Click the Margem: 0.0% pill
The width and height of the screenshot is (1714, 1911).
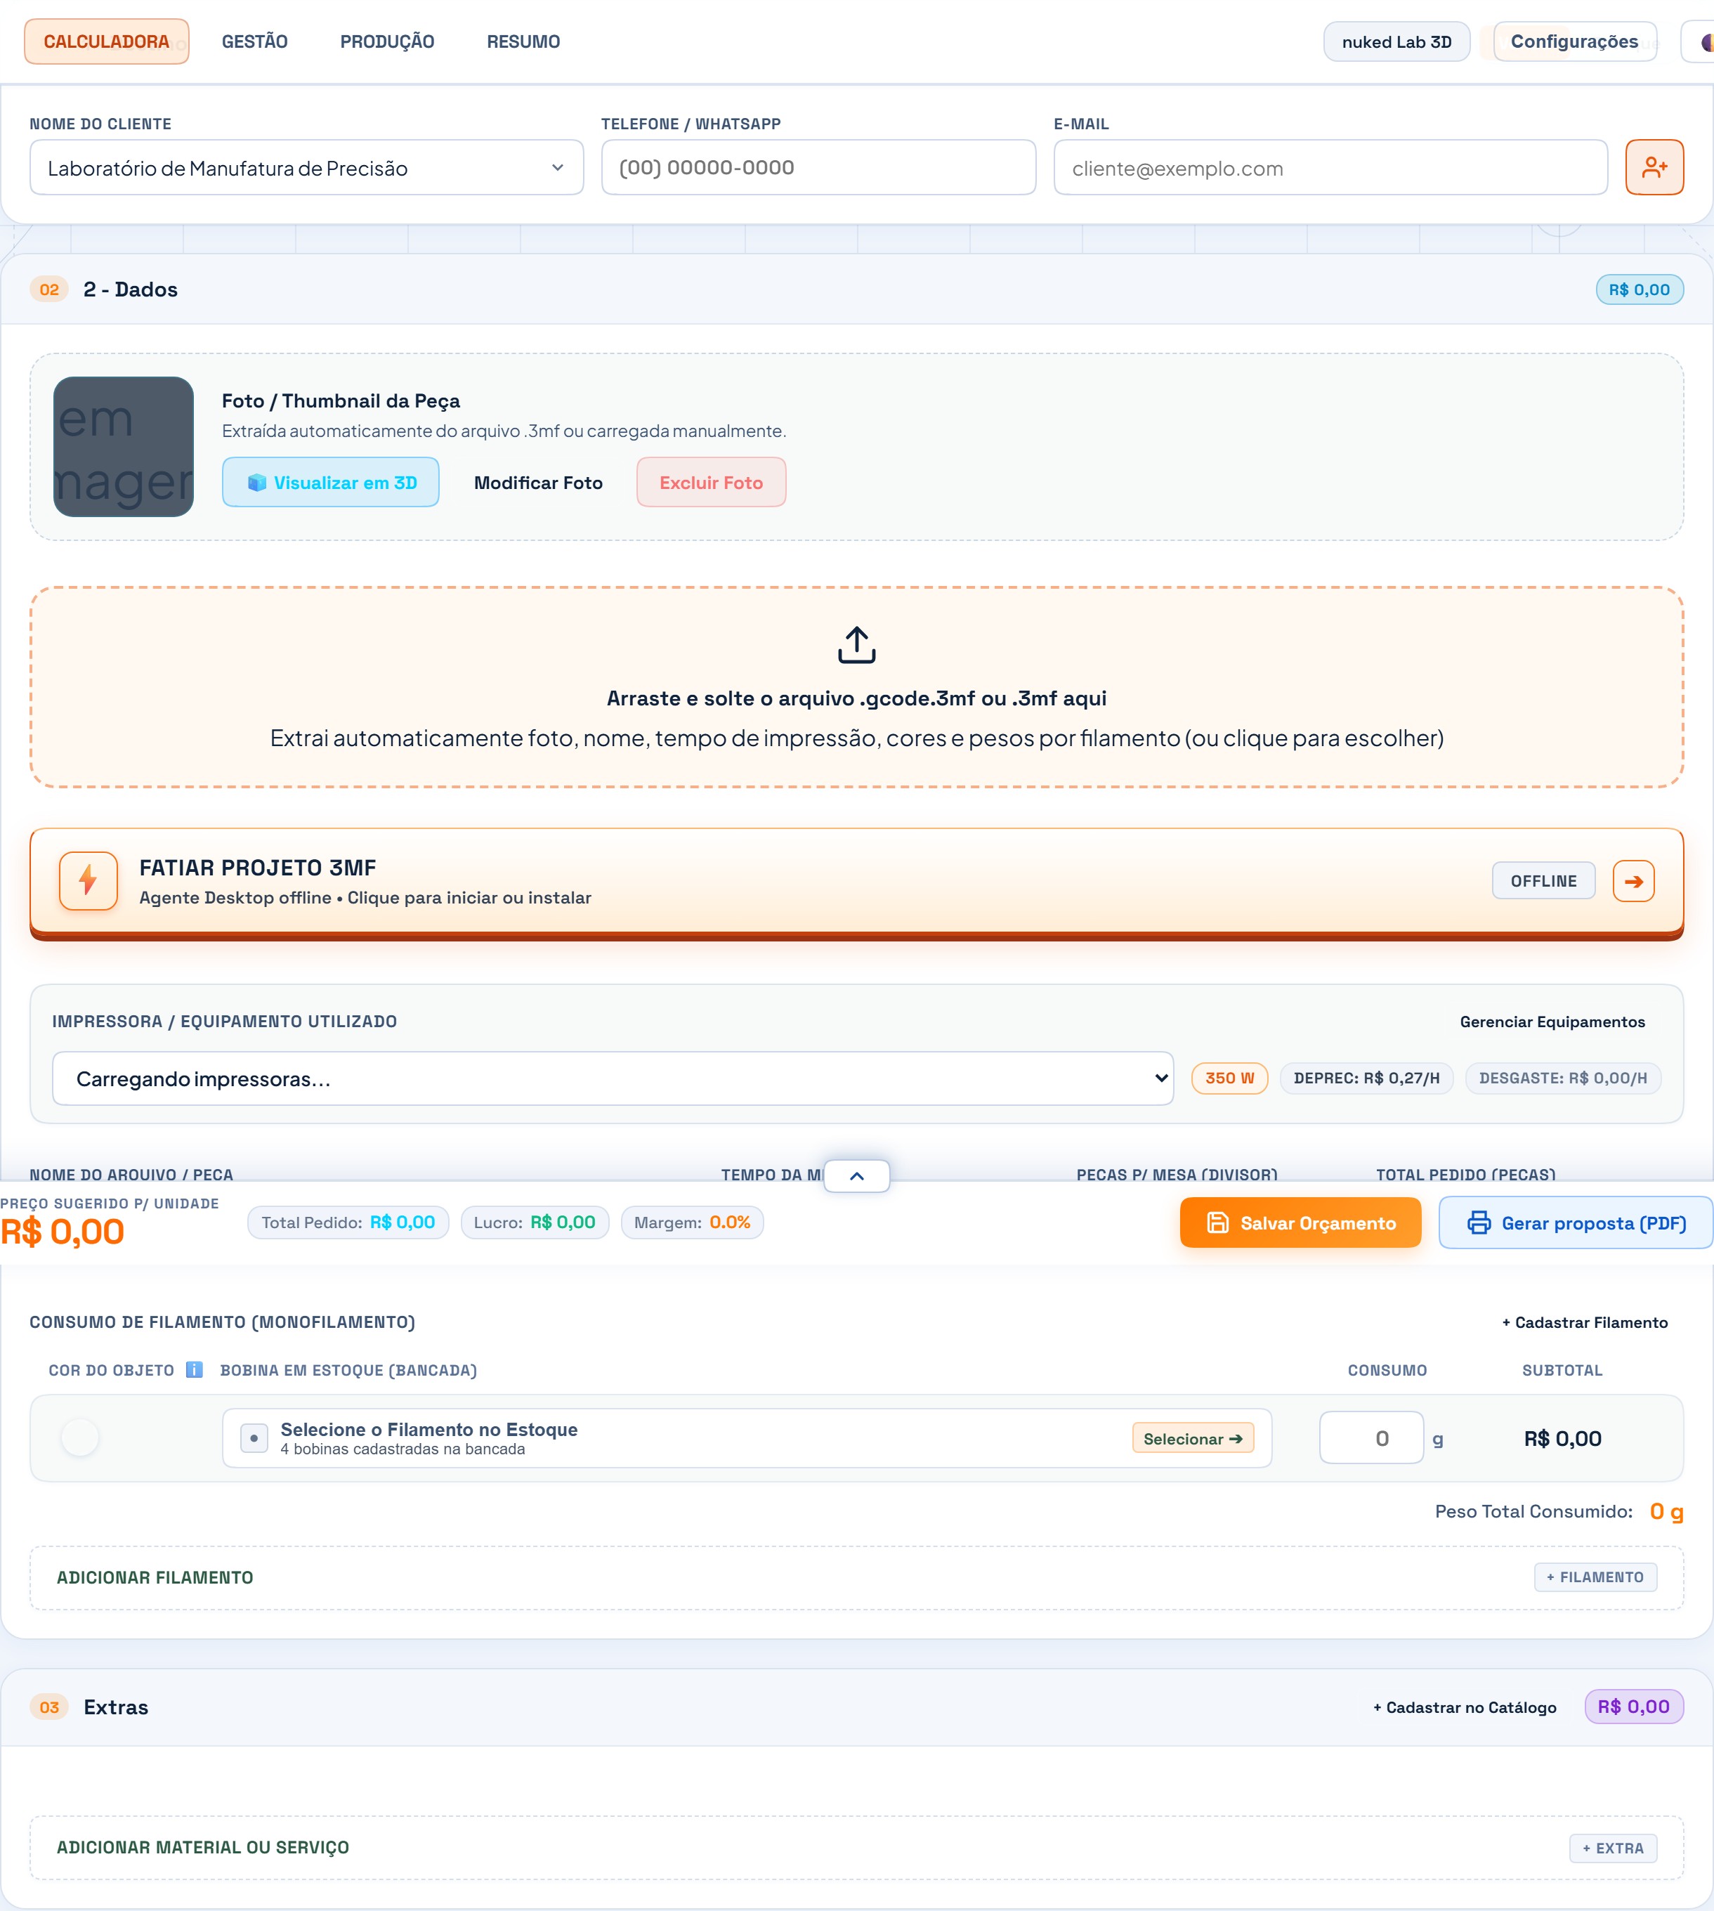(692, 1222)
